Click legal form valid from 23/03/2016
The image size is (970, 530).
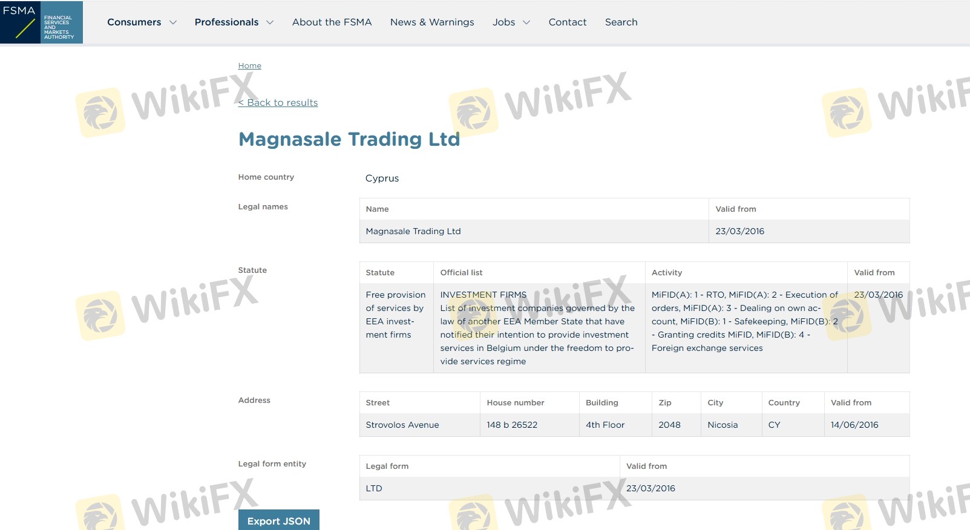click(x=765, y=488)
